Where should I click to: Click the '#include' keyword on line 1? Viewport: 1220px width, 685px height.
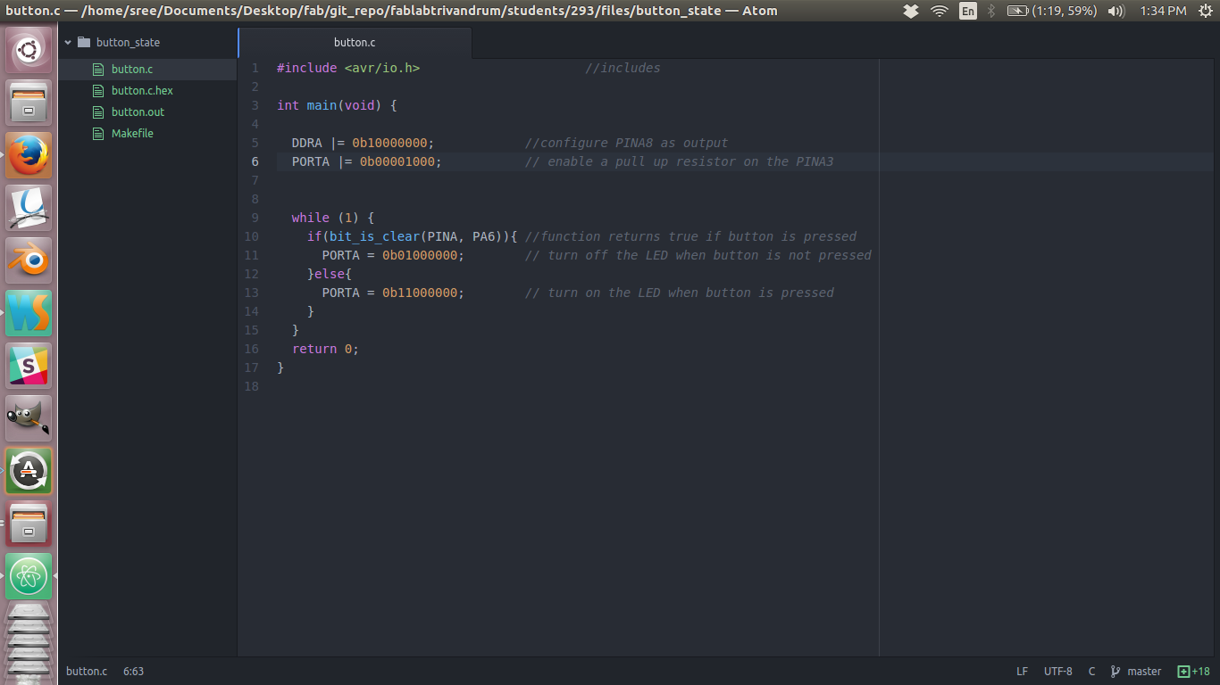[x=306, y=68]
